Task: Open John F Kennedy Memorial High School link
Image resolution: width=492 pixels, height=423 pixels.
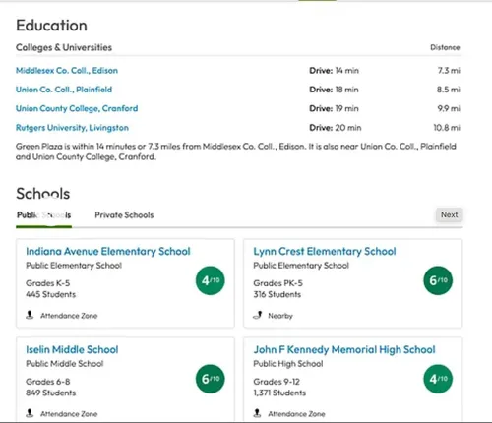Action: [x=344, y=350]
